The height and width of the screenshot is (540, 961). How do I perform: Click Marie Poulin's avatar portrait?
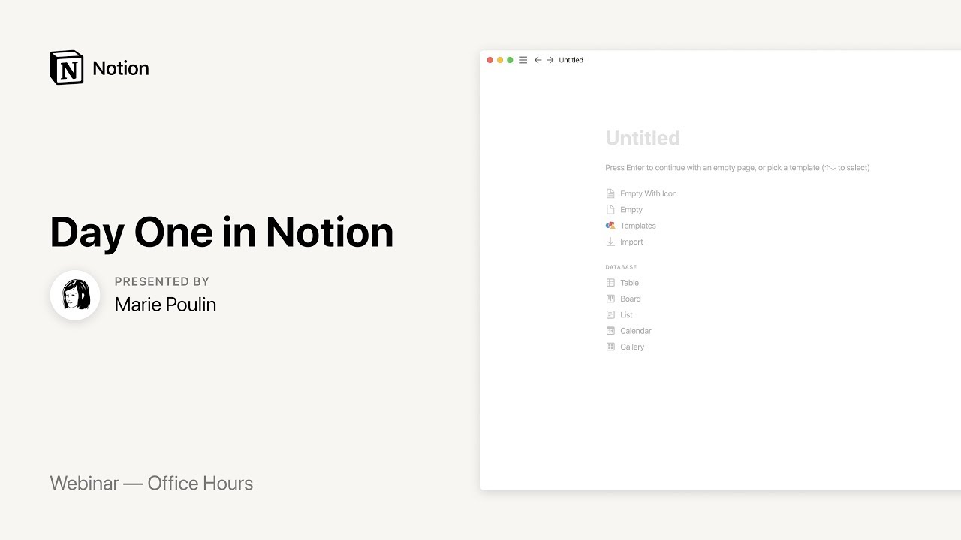click(75, 295)
